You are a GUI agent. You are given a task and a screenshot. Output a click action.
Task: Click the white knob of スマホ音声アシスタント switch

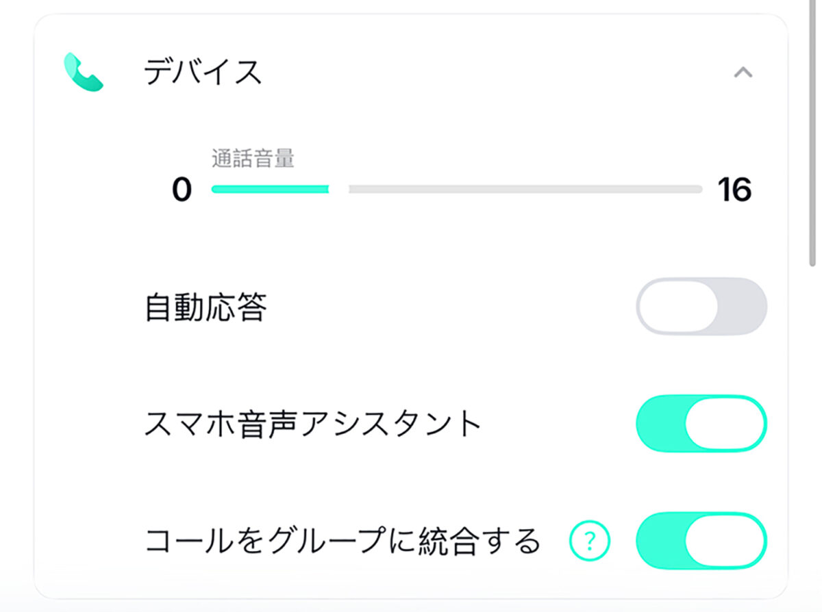pyautogui.click(x=725, y=424)
